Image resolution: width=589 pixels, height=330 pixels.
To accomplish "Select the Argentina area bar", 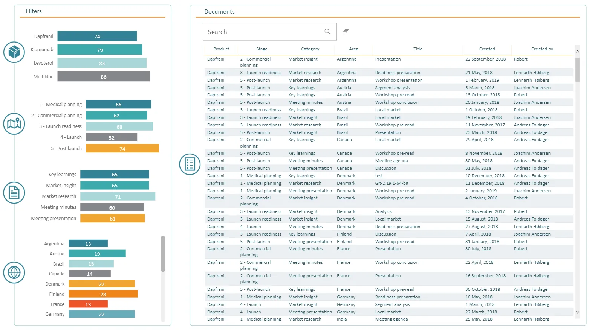I will (x=88, y=243).
